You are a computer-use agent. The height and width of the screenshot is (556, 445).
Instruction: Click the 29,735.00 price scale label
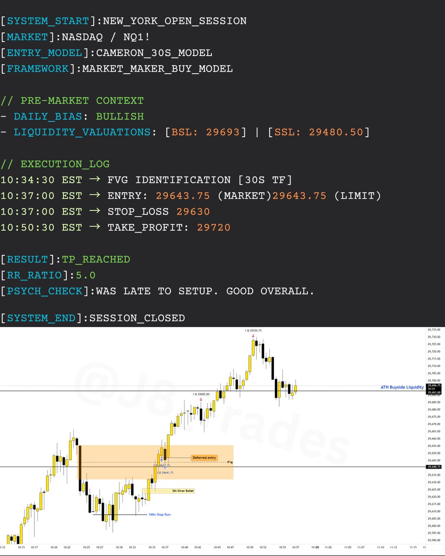(x=434, y=329)
